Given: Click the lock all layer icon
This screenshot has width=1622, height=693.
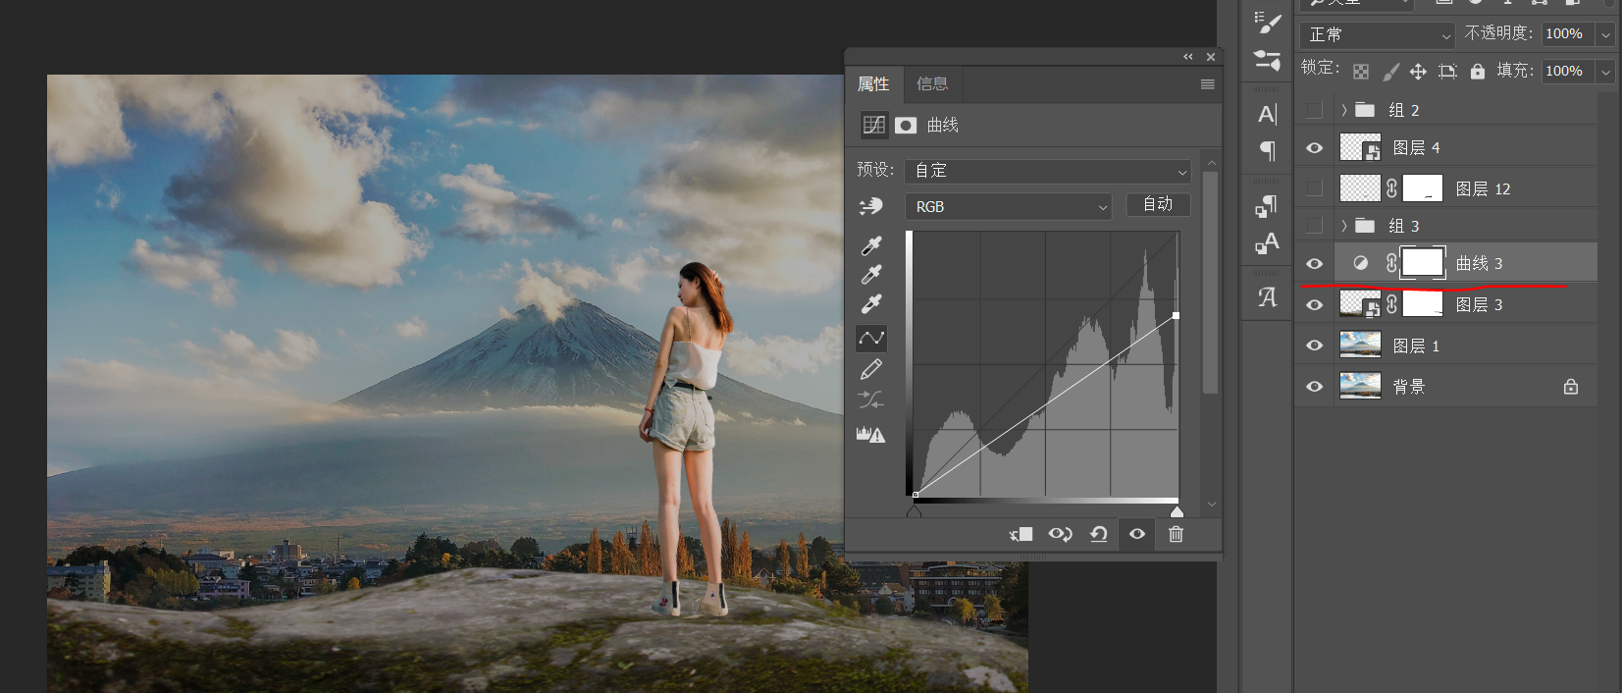Looking at the screenshot, I should pos(1478,71).
